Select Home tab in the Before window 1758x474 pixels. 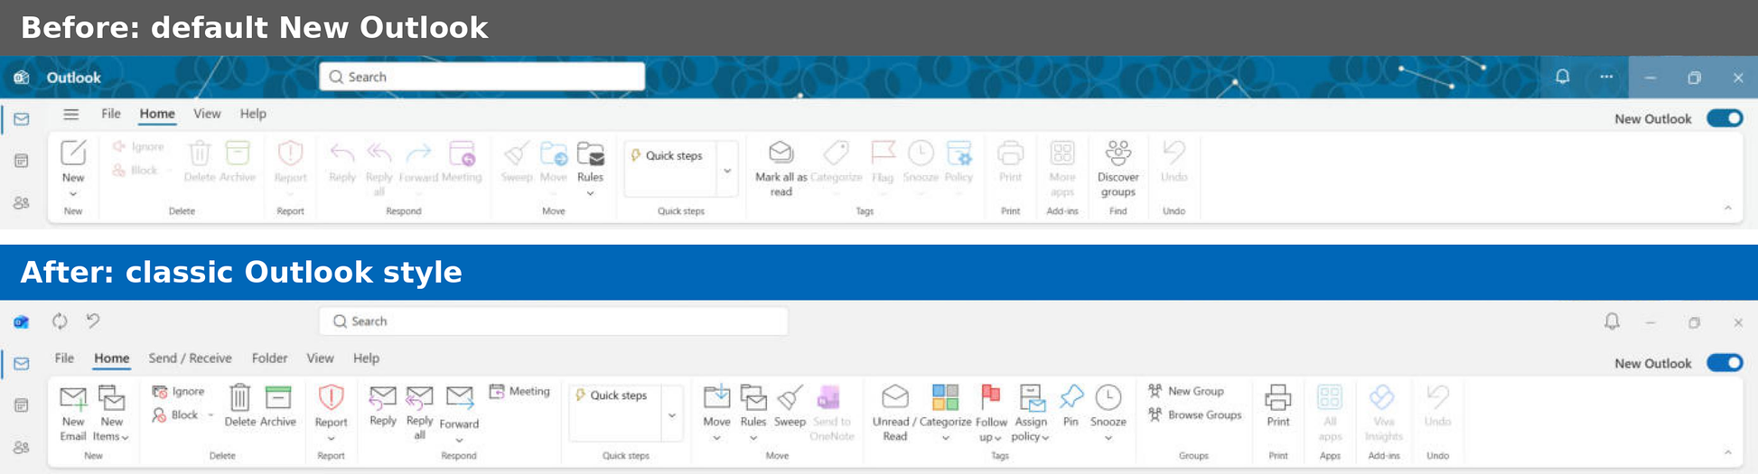pyautogui.click(x=156, y=114)
